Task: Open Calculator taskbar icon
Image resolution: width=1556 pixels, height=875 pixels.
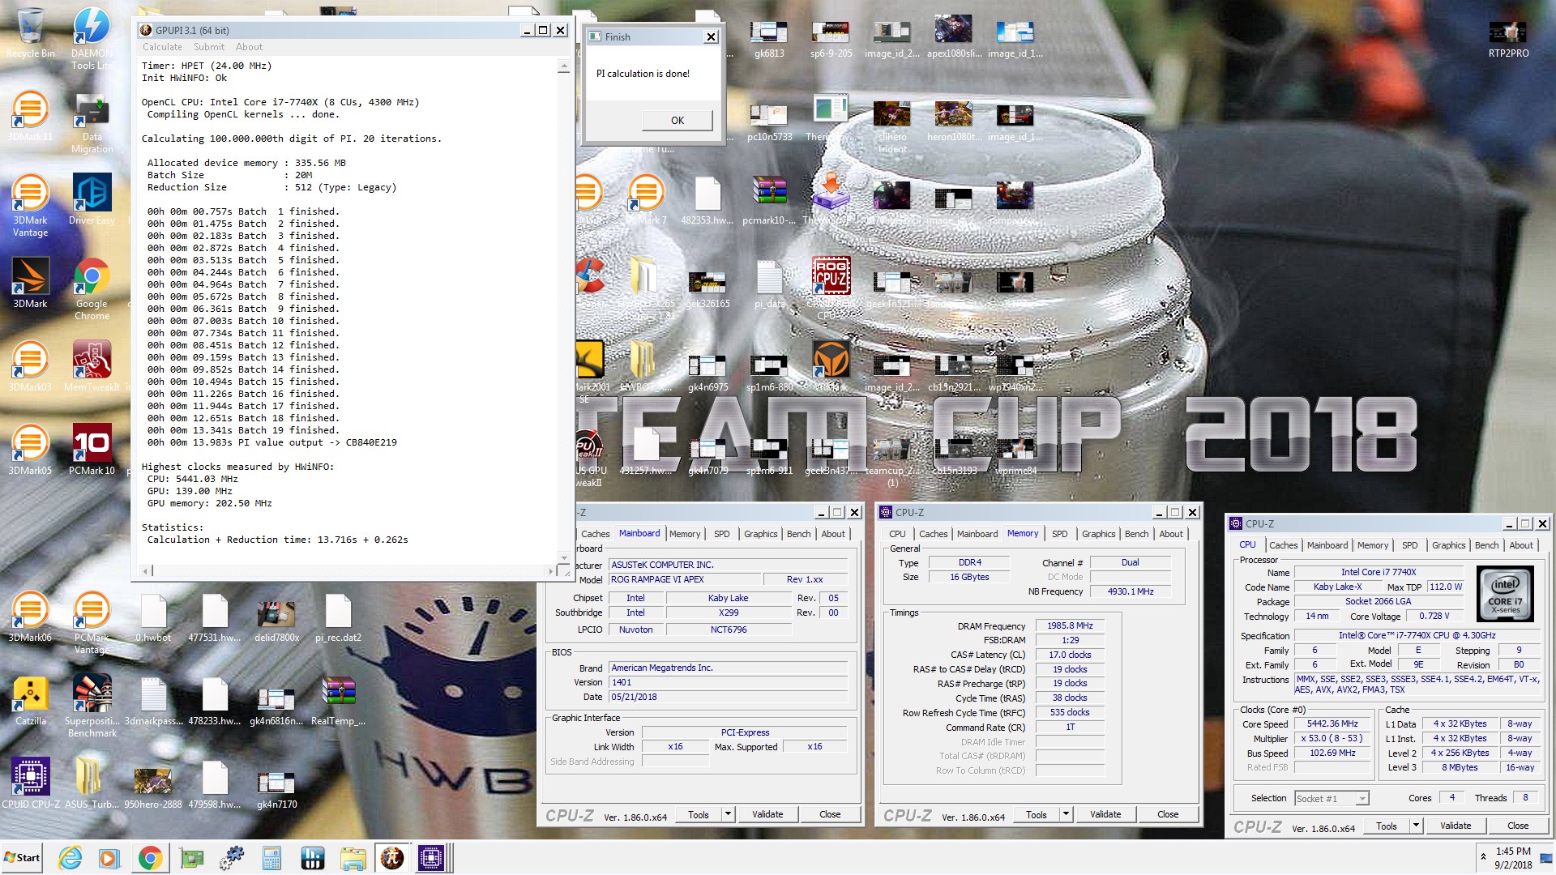Action: point(271,858)
